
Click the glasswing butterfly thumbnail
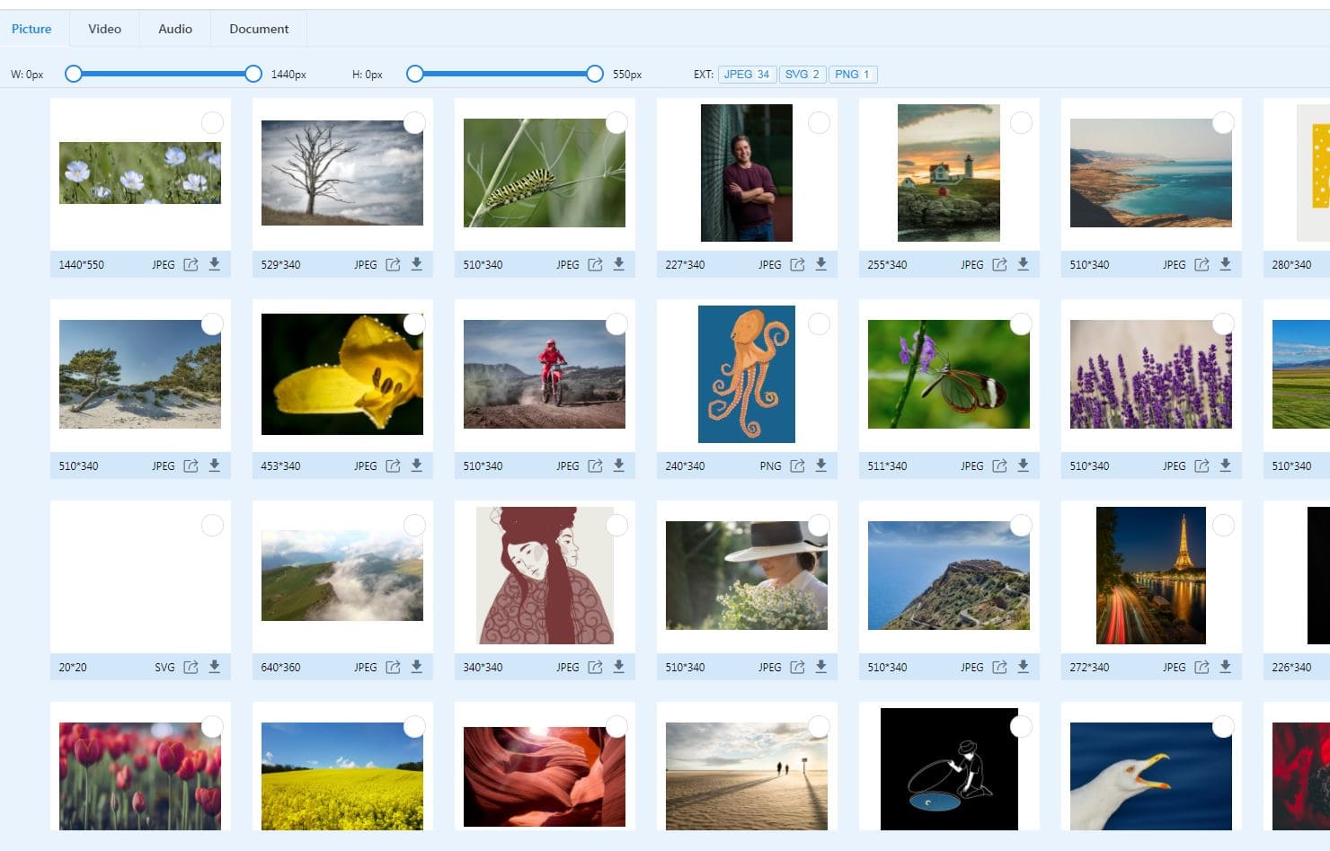pyautogui.click(x=949, y=374)
